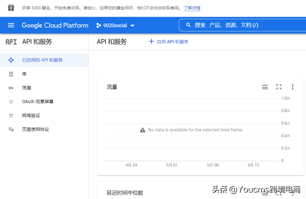
Task: Click the 1.0/s axis value
Action: 286,98
